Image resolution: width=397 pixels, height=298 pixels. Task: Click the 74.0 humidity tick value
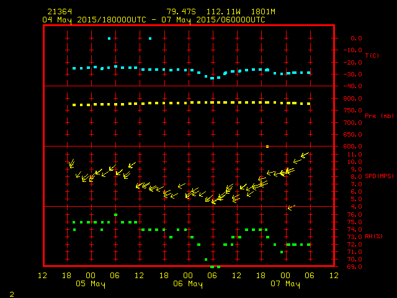click(x=354, y=229)
